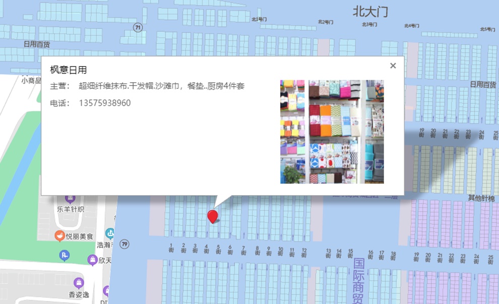The width and height of the screenshot is (499, 304).
Task: Open the shop product photo thumbnail
Action: pyautogui.click(x=332, y=132)
